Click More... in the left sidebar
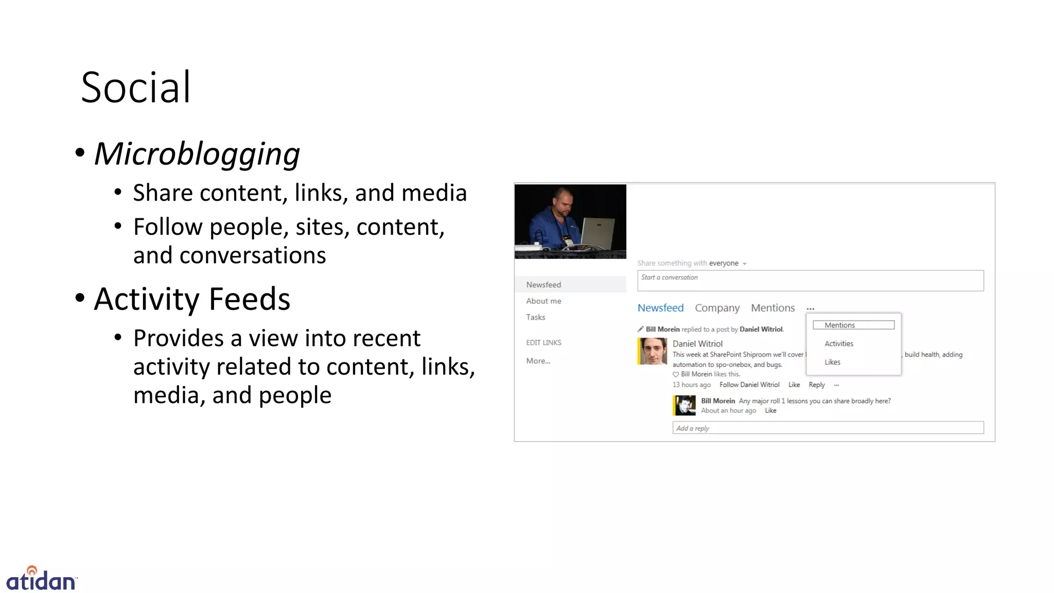 pyautogui.click(x=538, y=361)
